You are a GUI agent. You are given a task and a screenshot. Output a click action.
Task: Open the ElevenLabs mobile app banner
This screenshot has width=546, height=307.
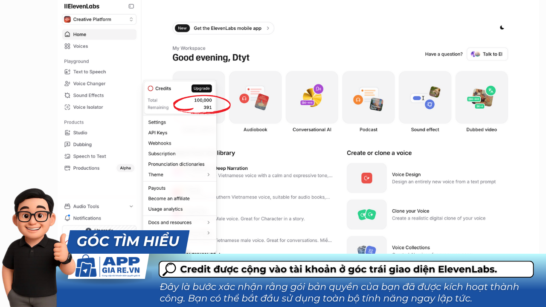coord(223,28)
